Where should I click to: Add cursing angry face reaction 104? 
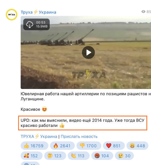pos(102,156)
